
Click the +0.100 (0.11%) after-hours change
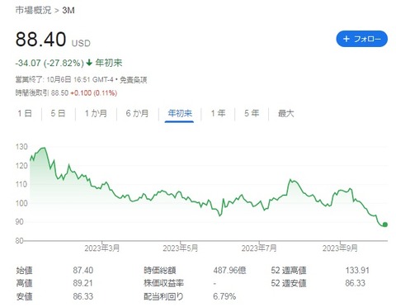point(94,93)
